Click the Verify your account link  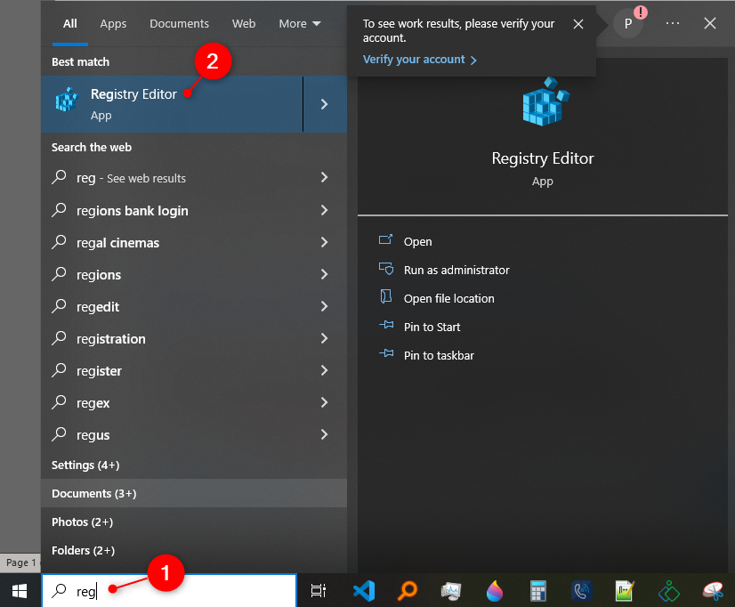coord(419,60)
